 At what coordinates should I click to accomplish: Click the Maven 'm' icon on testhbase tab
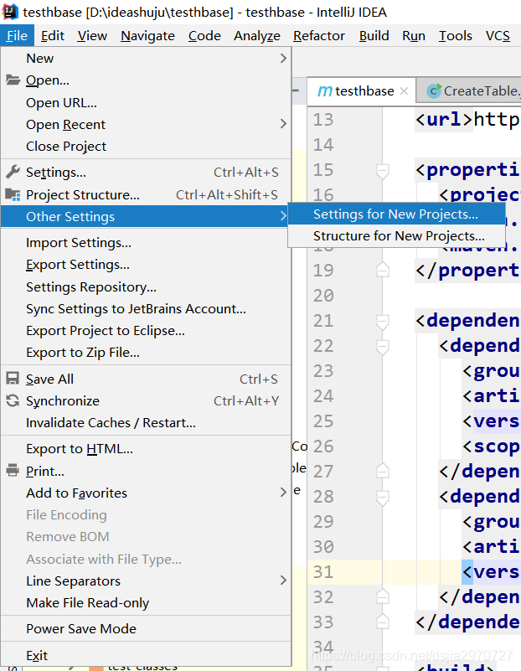[325, 91]
